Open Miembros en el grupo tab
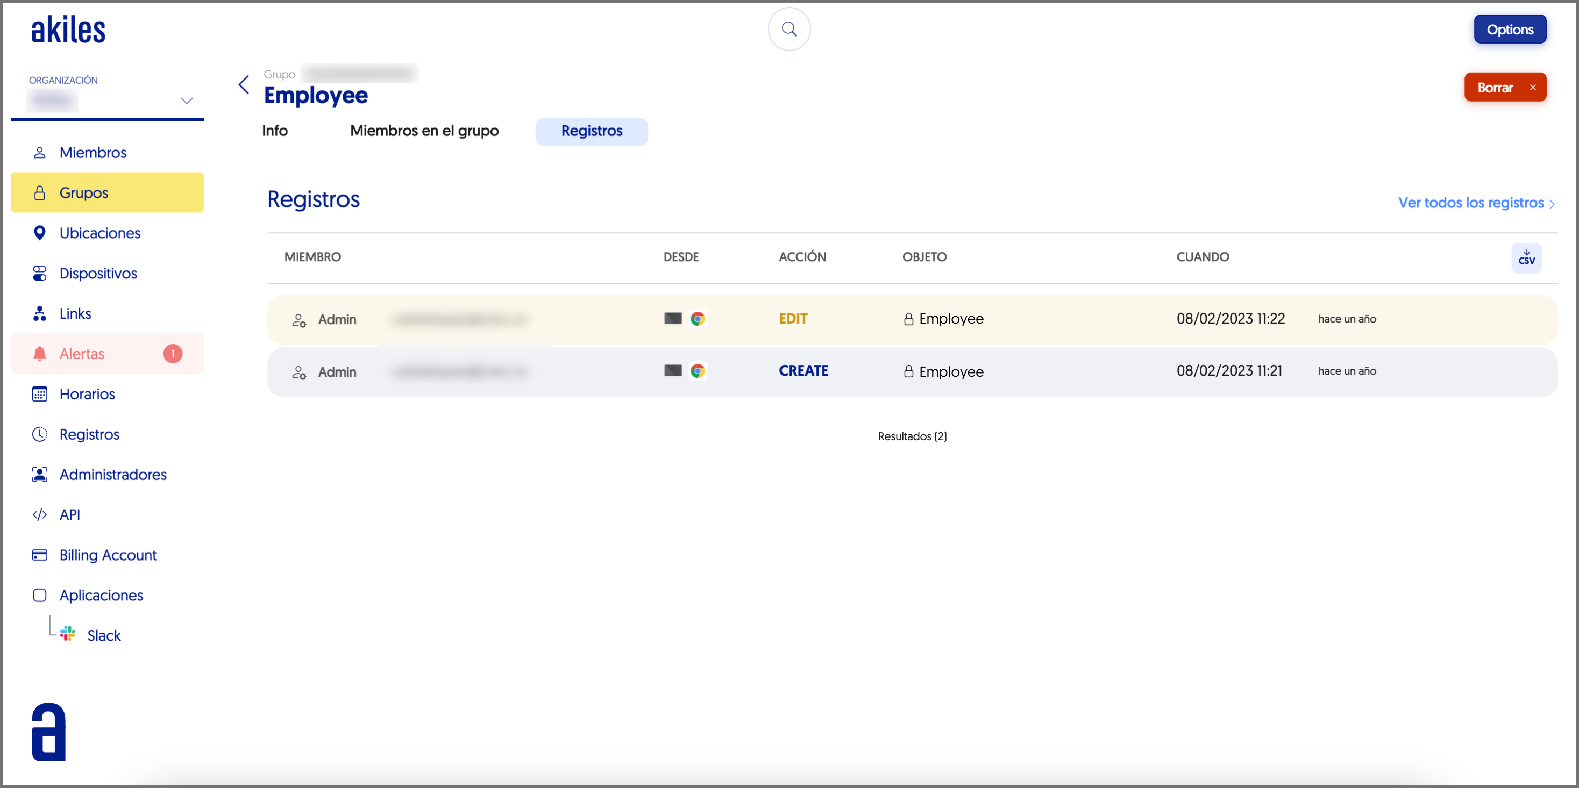 pos(424,131)
